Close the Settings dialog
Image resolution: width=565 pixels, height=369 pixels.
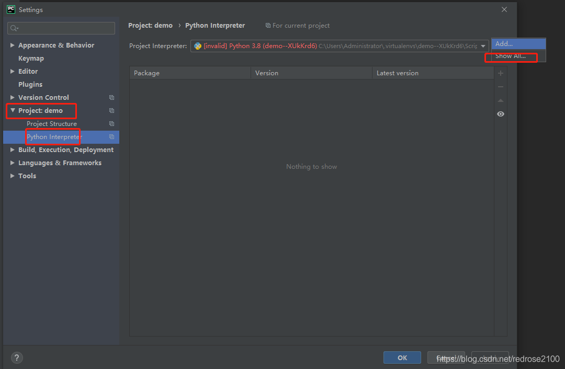click(504, 10)
